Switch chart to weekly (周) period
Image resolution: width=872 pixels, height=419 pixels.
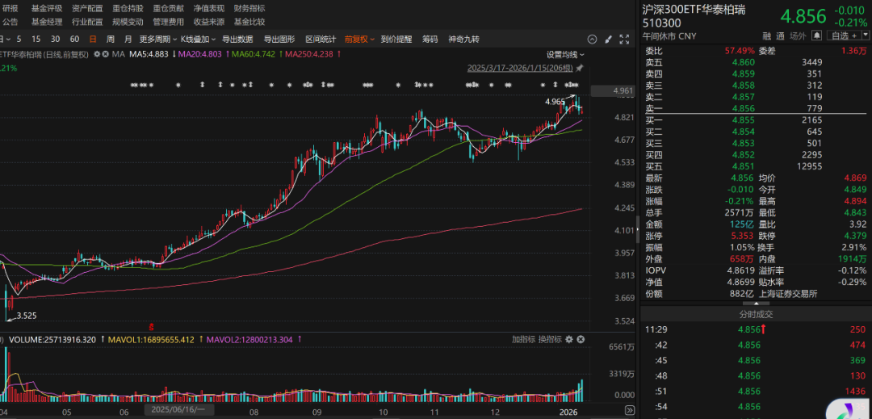tap(111, 39)
